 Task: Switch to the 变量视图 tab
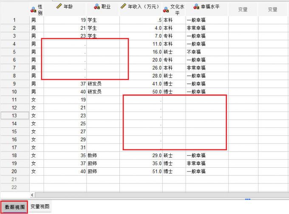coord(40,206)
